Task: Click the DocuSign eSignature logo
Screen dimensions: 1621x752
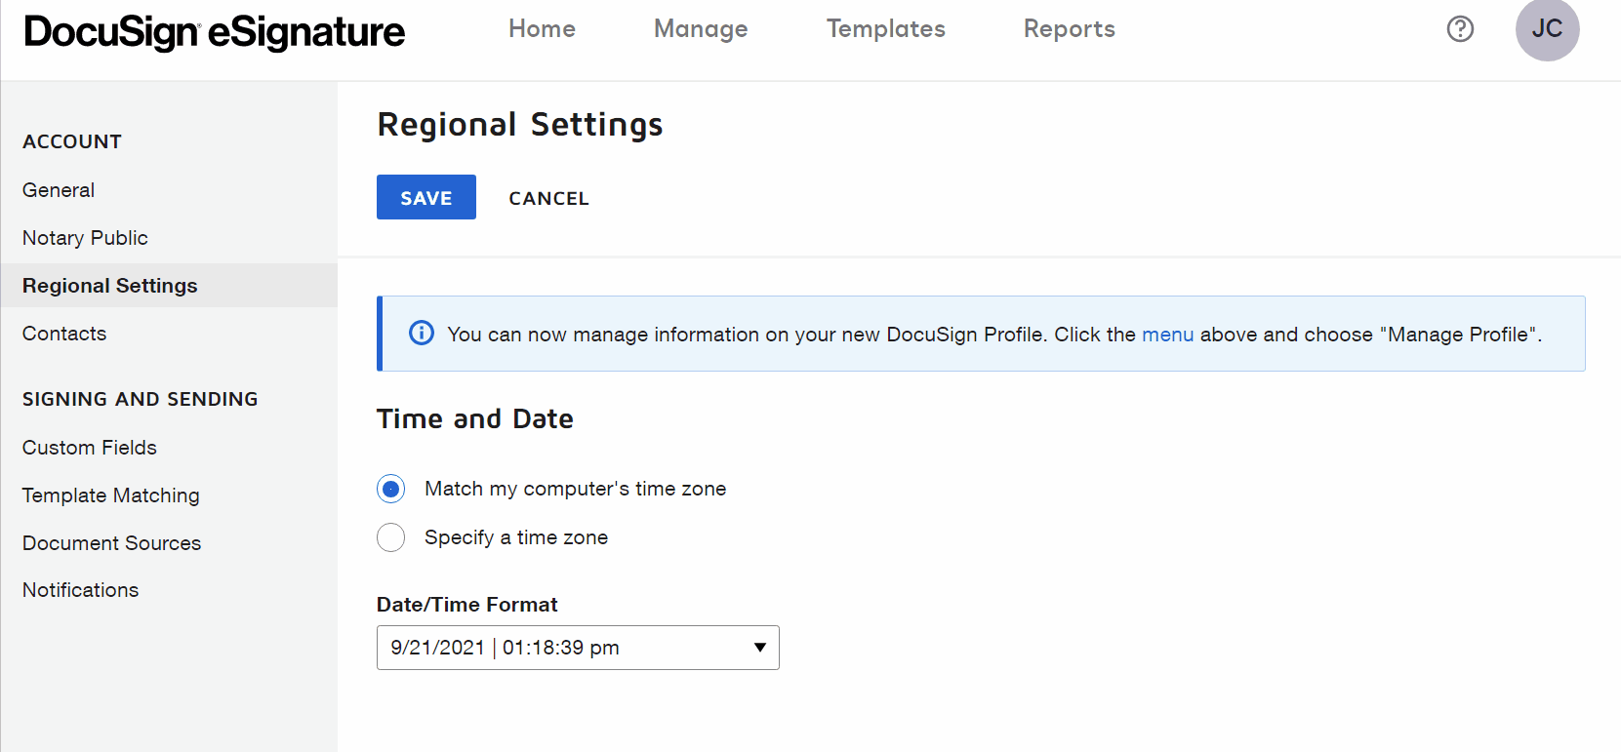Action: click(x=214, y=32)
